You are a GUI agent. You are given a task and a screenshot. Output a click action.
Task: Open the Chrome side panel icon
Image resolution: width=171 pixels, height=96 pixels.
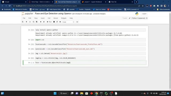pyautogui.click(x=161, y=6)
